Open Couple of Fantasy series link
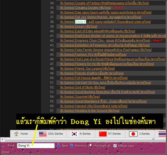This screenshot has width=167, height=155. point(105,3)
